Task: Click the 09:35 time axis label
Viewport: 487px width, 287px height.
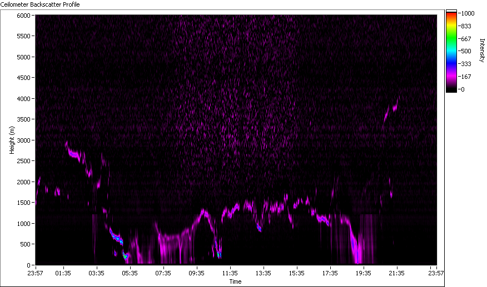Action: pyautogui.click(x=197, y=273)
